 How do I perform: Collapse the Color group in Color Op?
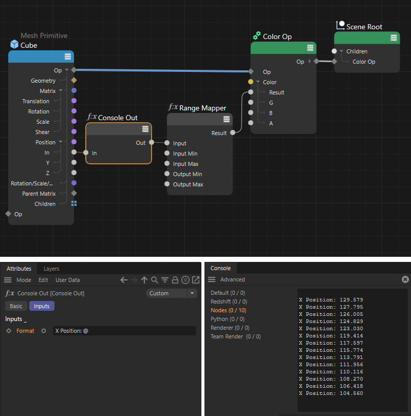(258, 82)
